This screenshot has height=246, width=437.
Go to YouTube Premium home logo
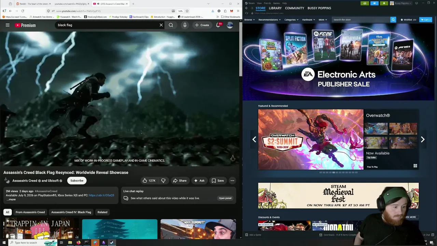[x=25, y=25]
